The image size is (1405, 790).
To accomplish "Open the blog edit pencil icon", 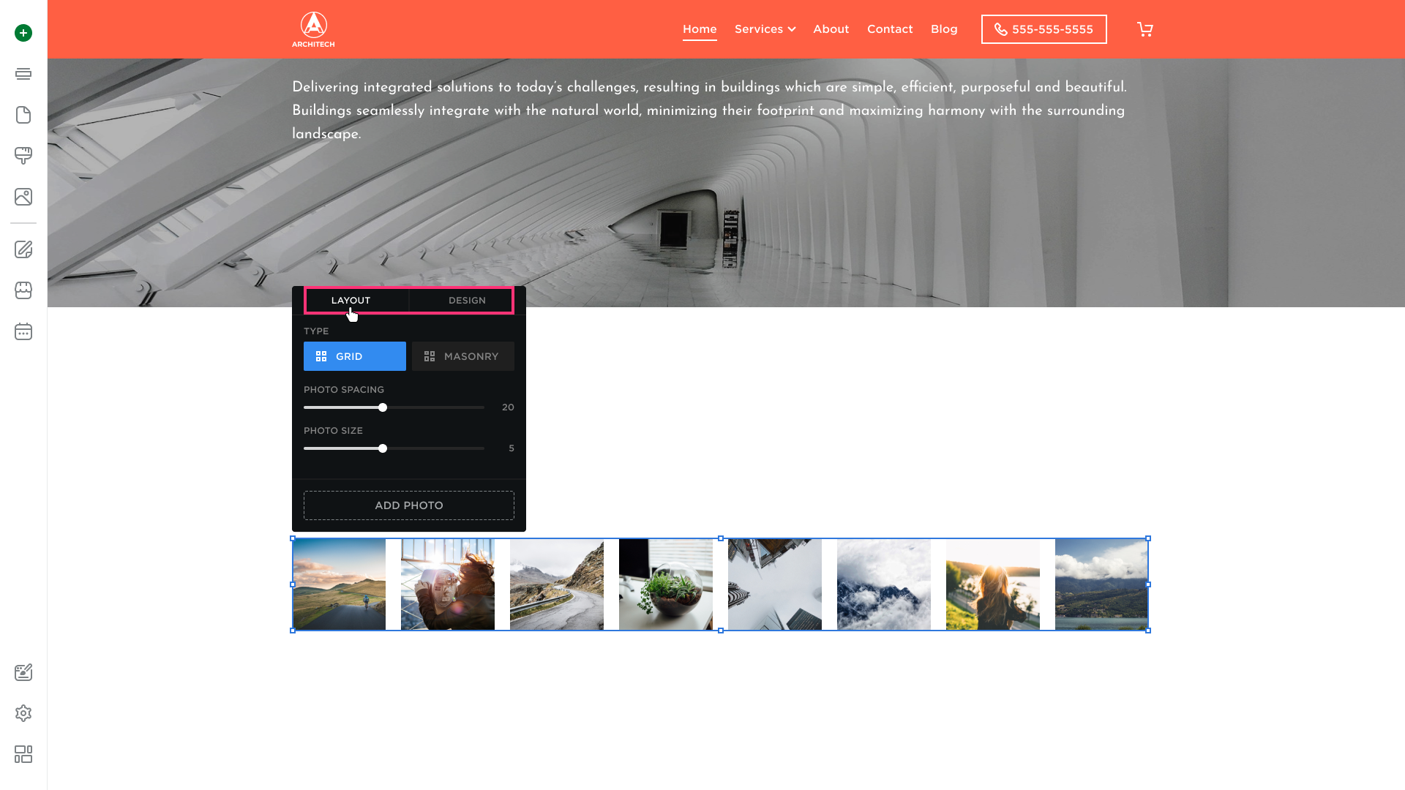I will point(23,249).
